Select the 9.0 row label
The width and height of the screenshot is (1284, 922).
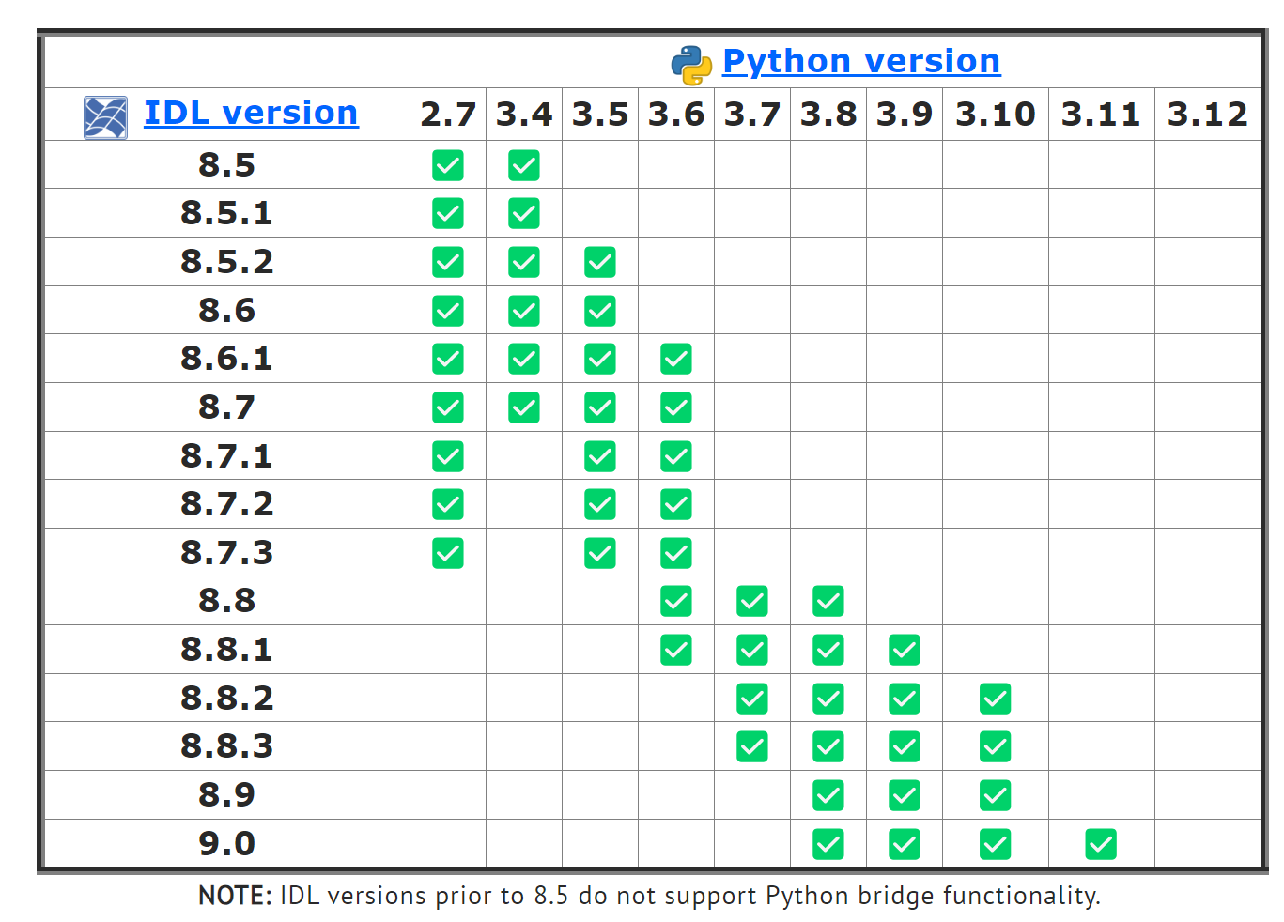226,844
